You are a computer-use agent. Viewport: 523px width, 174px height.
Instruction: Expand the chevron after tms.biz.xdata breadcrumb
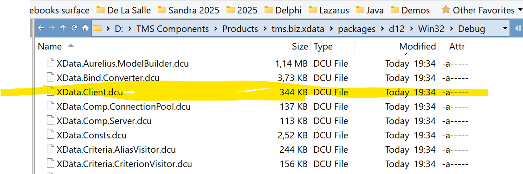331,29
